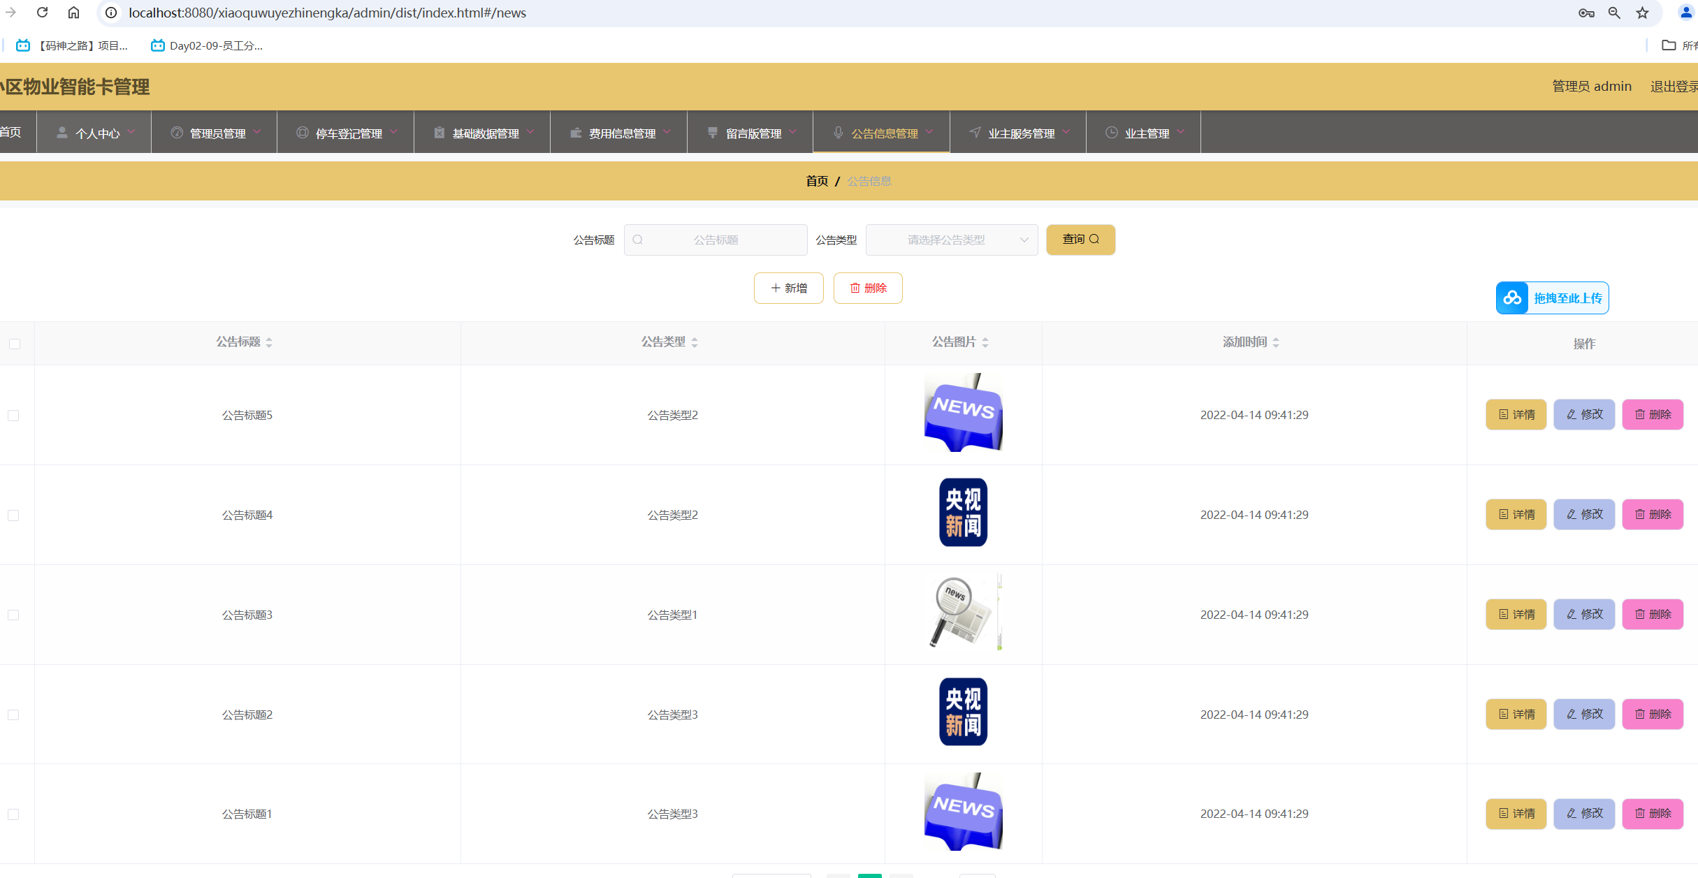Select checkbox for 公告标题3 row

pyautogui.click(x=13, y=615)
